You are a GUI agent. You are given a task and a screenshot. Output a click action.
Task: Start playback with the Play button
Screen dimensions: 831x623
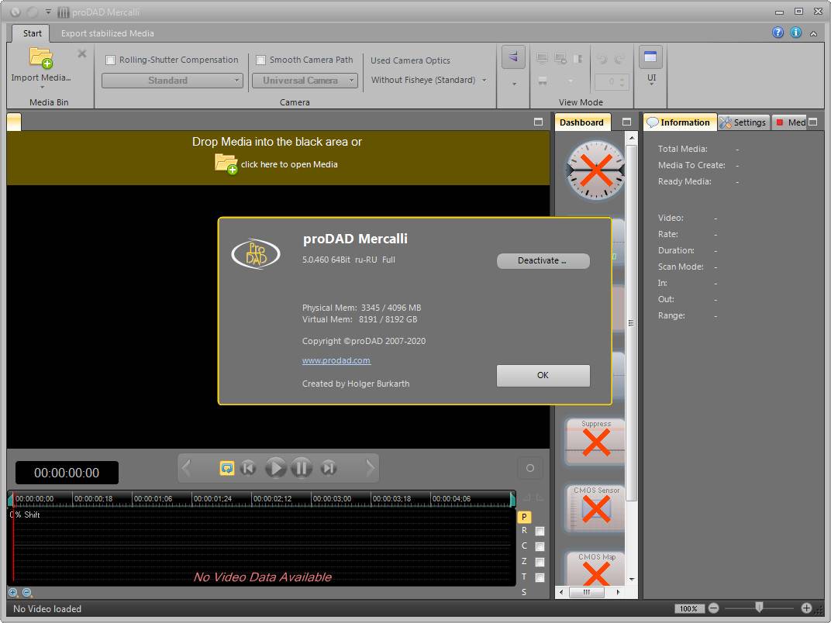(275, 468)
